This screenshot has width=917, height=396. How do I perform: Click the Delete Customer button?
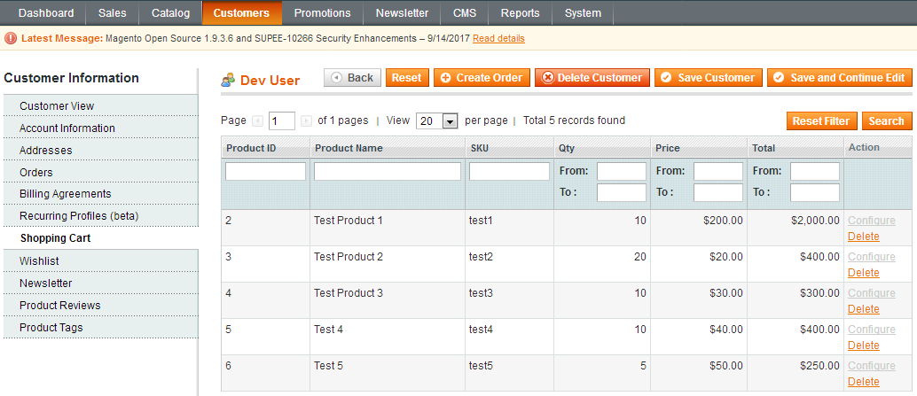(x=592, y=78)
